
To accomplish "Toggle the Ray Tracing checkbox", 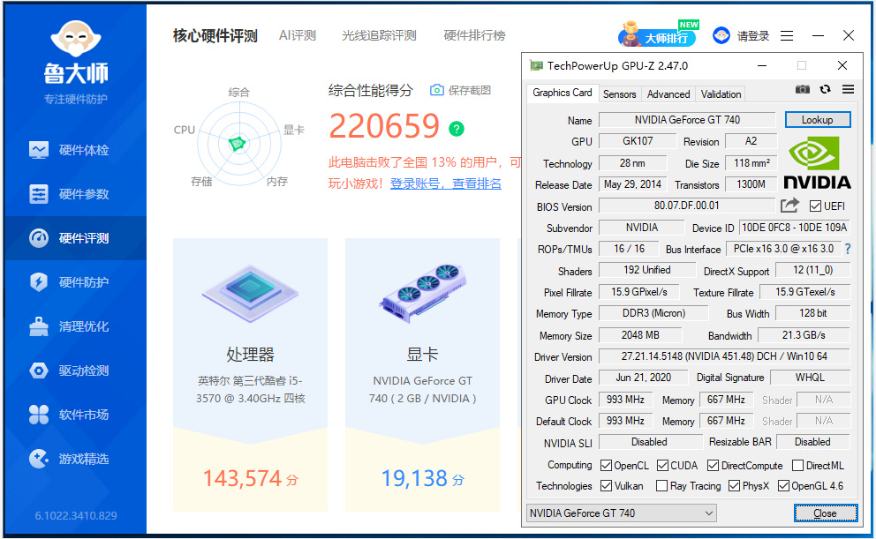I will [x=661, y=486].
